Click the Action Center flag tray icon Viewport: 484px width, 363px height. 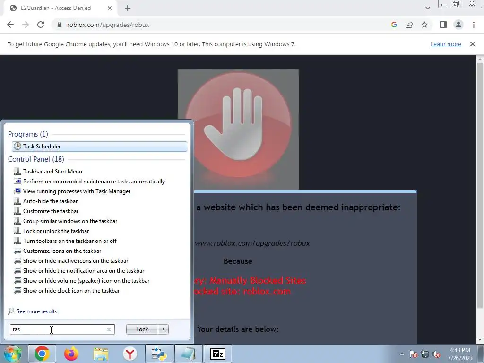point(413,354)
